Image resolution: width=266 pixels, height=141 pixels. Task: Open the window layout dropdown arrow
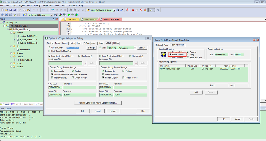tap(154, 10)
